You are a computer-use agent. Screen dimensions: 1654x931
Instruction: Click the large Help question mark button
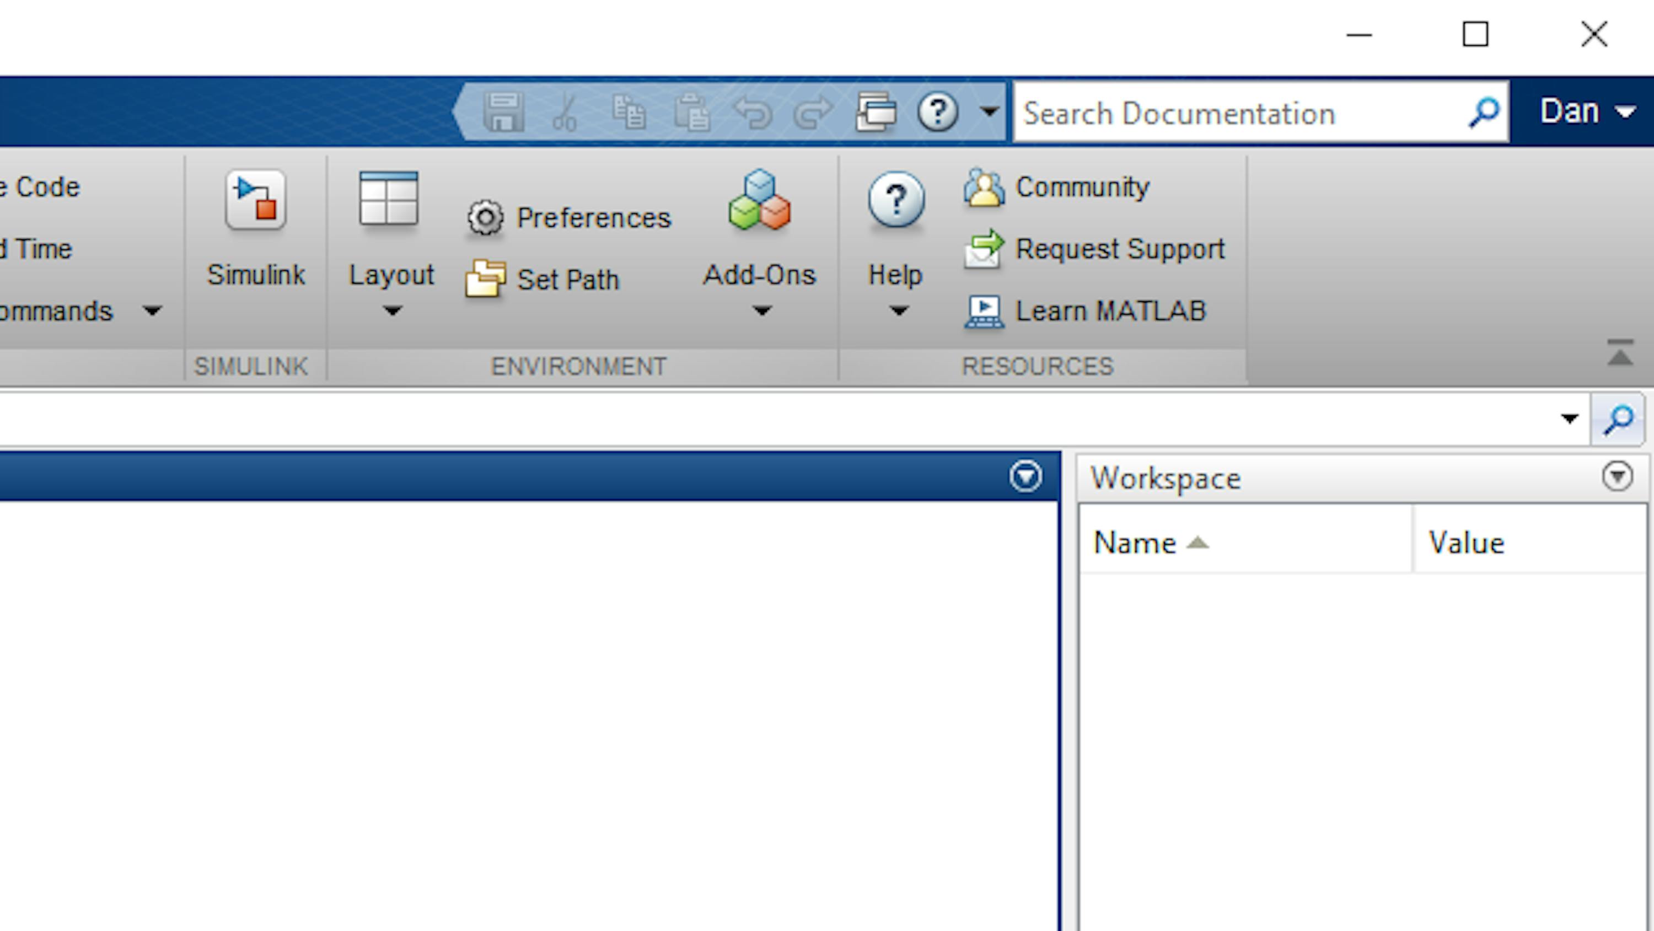tap(896, 200)
